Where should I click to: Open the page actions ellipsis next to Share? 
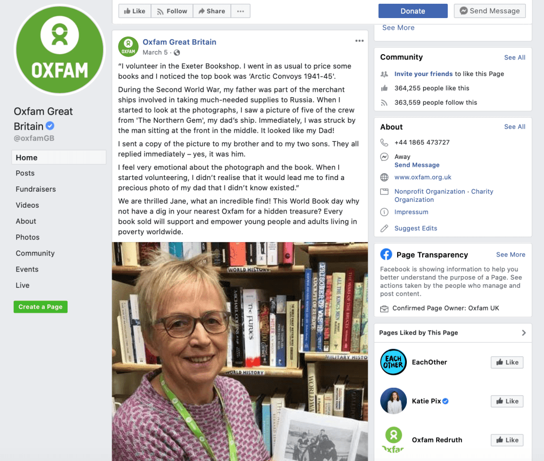pyautogui.click(x=240, y=11)
